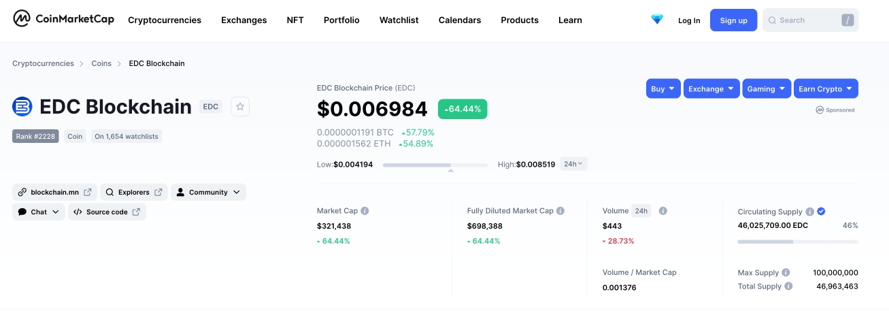This screenshot has width=889, height=311.
Task: Click the Log In button
Action: 689,20
